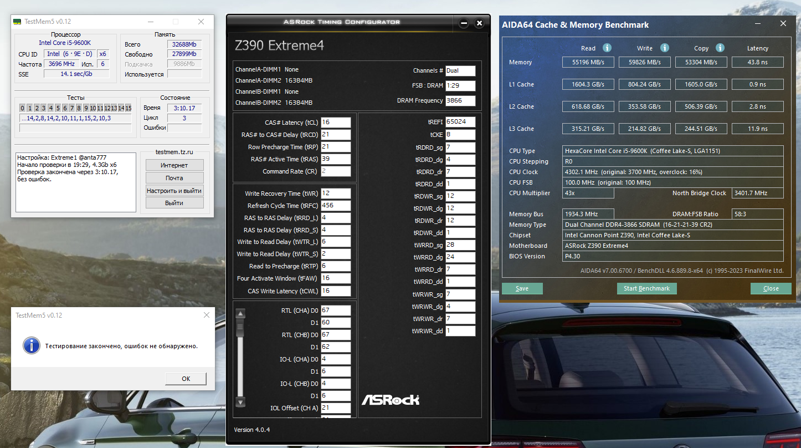Image resolution: width=801 pixels, height=448 pixels.
Task: Click the BIOS Version value P4.30
Action: pos(673,256)
